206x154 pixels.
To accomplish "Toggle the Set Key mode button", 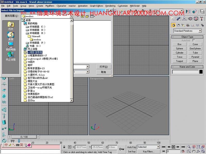I will [x=132, y=151].
